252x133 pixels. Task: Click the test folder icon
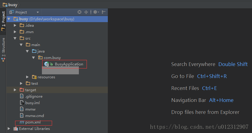coord(28,83)
